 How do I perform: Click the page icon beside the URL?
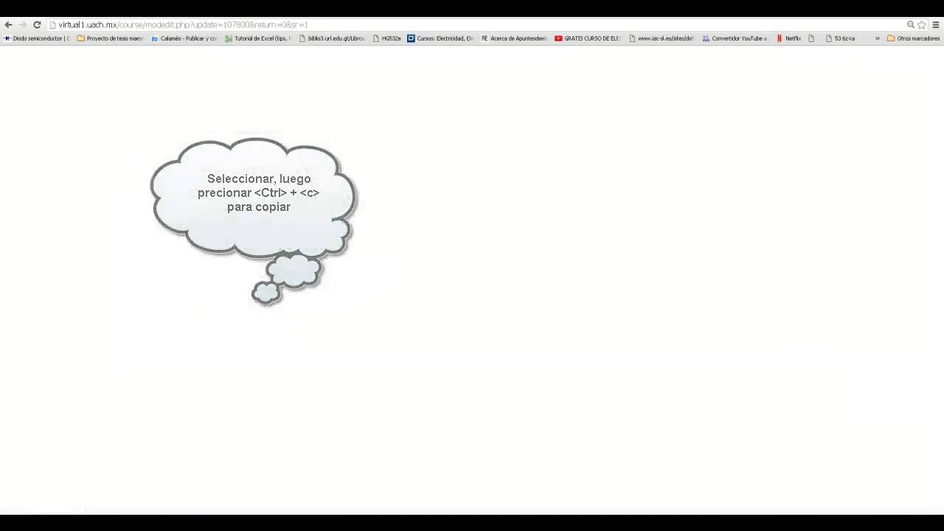click(53, 24)
